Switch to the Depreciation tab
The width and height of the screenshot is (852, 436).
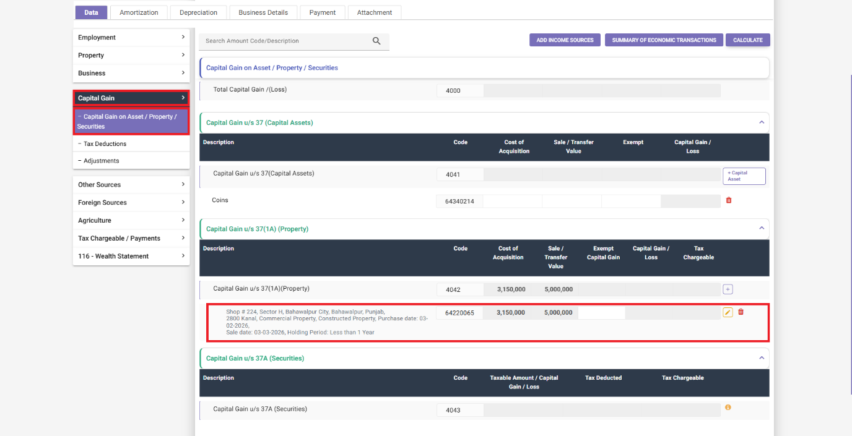[x=198, y=12]
